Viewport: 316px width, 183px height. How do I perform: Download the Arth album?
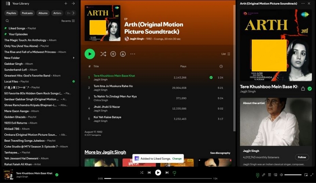pos(123,54)
